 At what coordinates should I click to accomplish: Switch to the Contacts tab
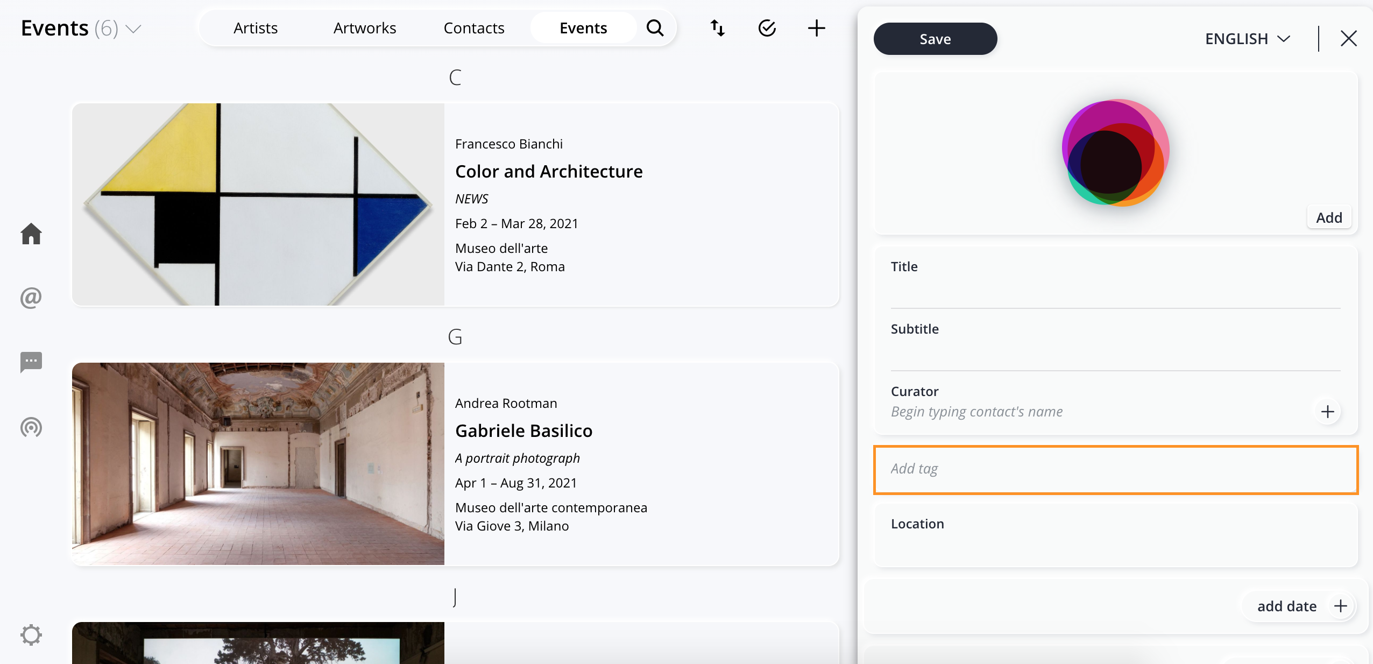point(474,28)
